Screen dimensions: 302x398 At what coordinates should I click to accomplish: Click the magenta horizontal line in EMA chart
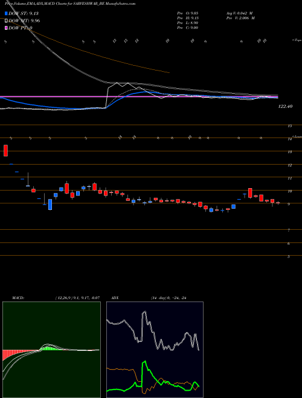click(139, 96)
